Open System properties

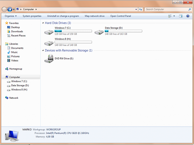point(32,16)
